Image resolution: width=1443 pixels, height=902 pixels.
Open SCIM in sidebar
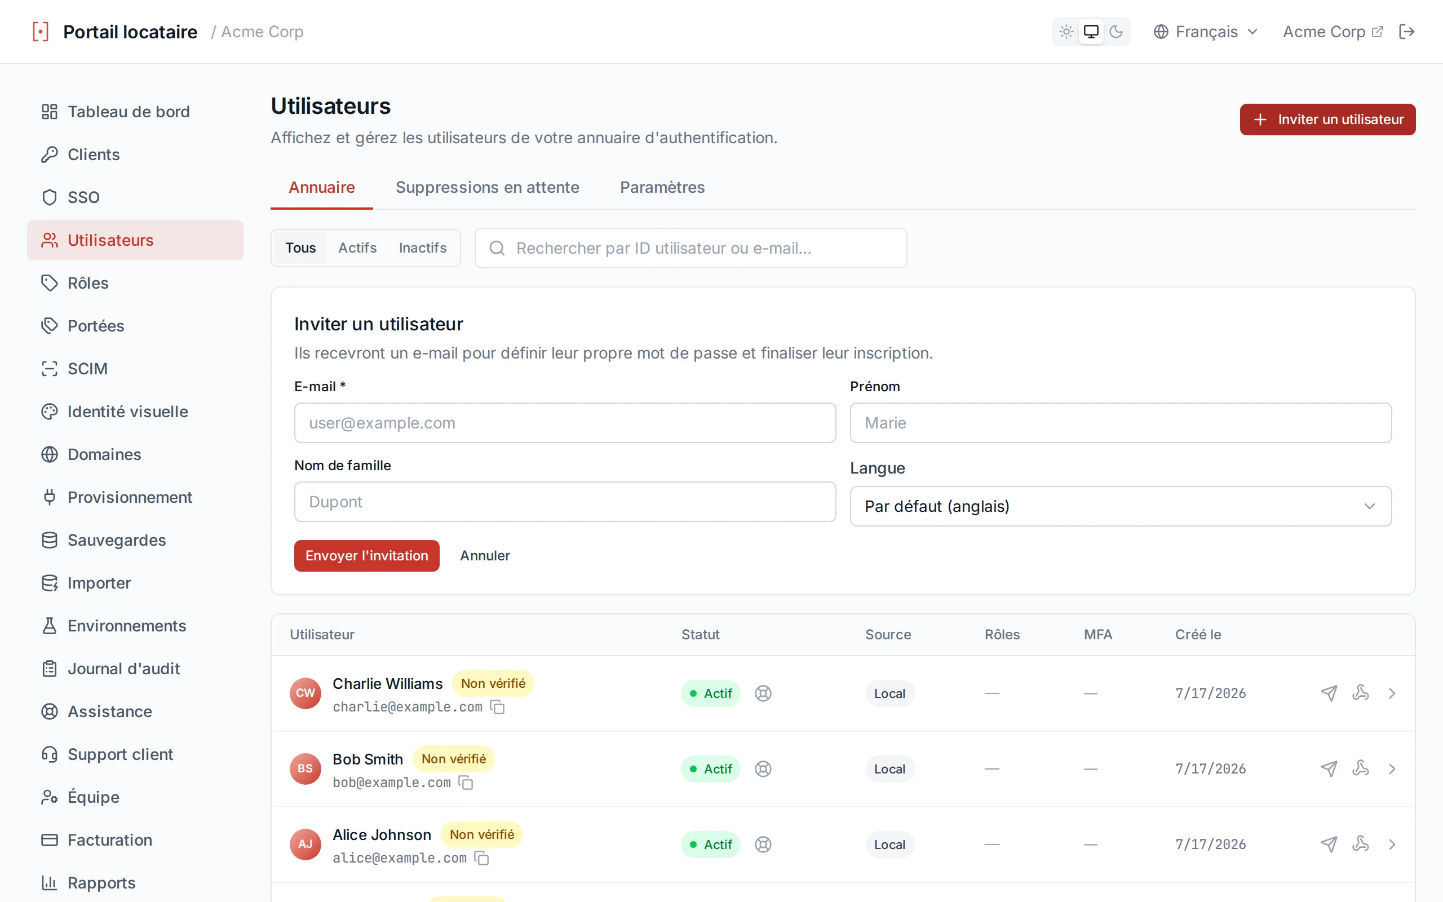(x=135, y=369)
